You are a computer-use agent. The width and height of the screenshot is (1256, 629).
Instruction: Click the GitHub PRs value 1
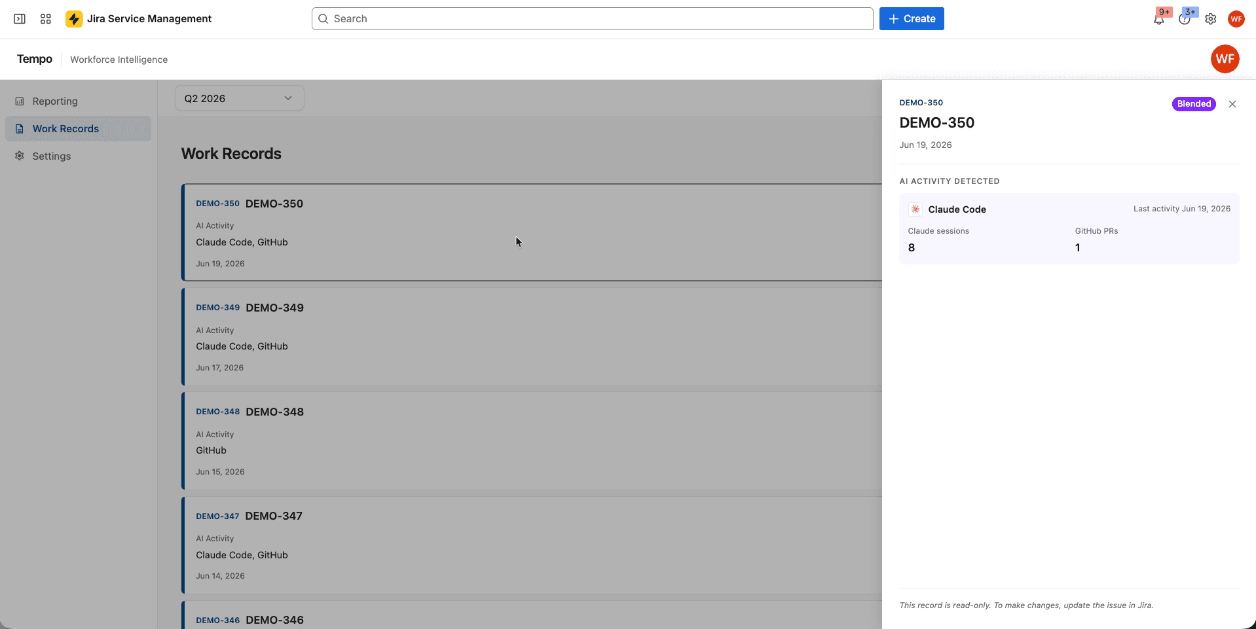[1078, 247]
